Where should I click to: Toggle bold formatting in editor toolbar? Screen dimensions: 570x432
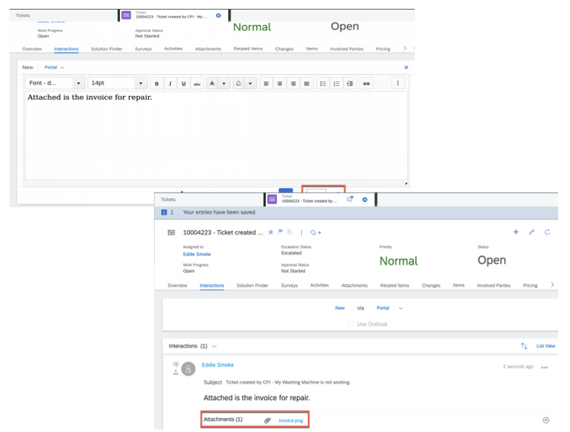click(157, 84)
